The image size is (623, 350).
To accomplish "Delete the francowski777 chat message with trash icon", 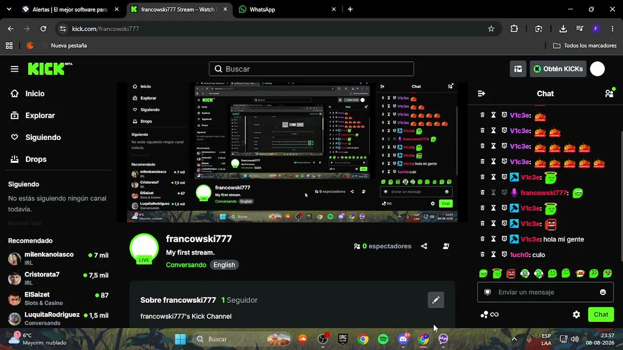I will click(482, 192).
